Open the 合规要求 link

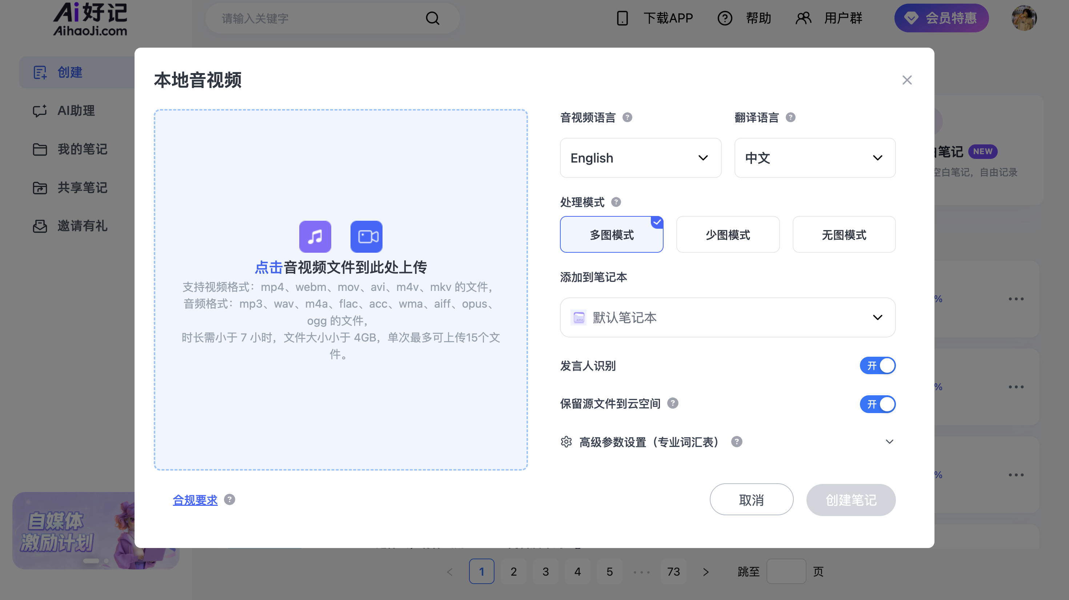pos(195,500)
